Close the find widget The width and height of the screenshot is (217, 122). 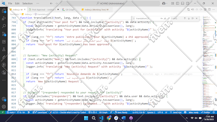197,19
